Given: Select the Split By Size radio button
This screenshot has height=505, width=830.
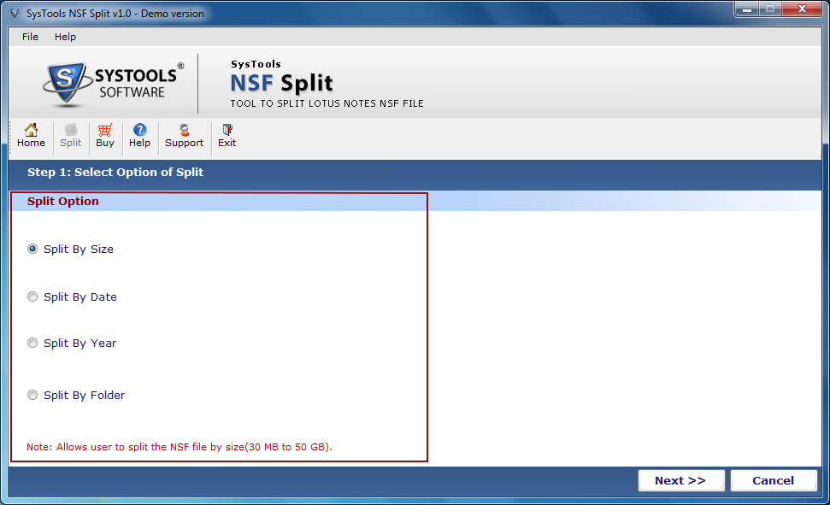Looking at the screenshot, I should tap(32, 249).
